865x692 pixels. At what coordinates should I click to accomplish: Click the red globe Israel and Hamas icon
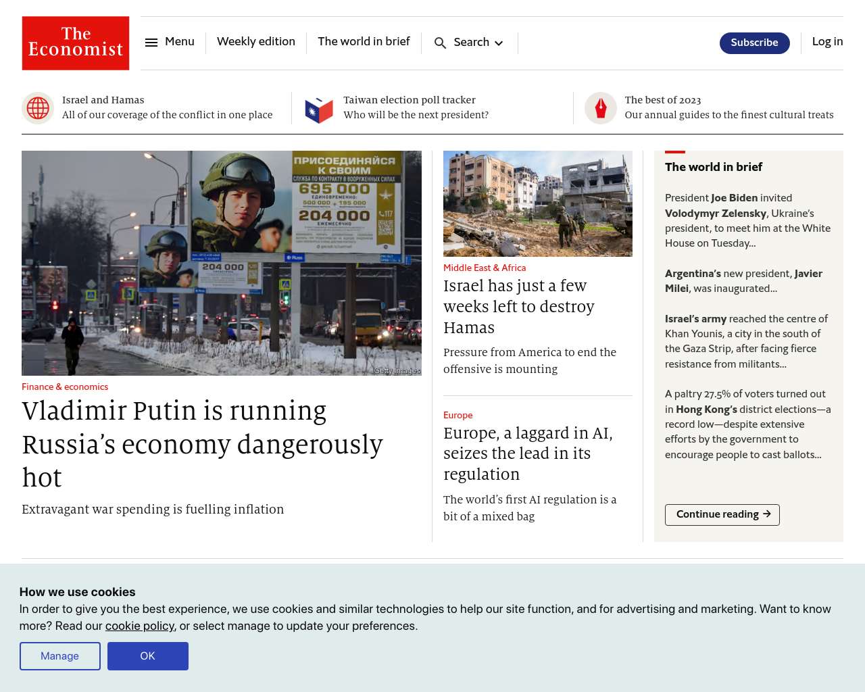(x=38, y=108)
